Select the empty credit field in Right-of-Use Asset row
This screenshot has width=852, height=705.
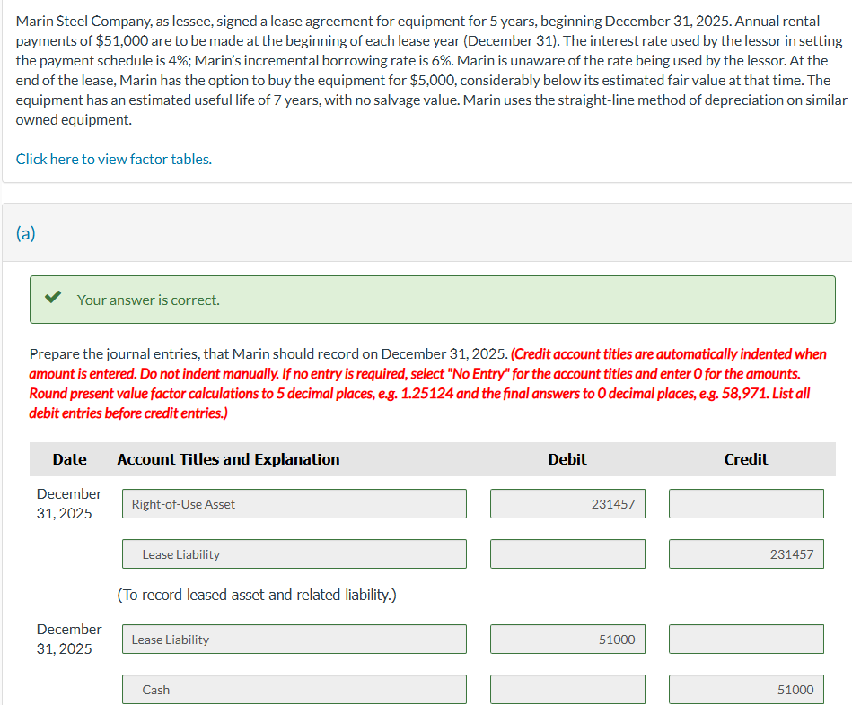(x=746, y=504)
